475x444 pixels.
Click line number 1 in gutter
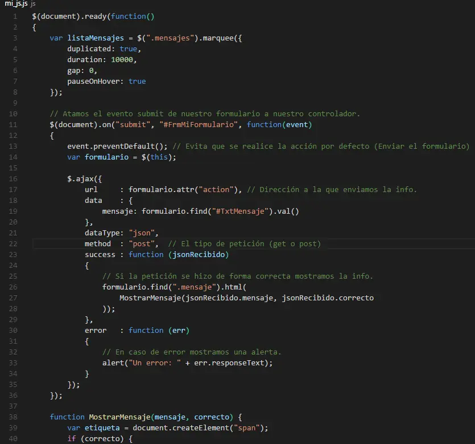click(15, 17)
